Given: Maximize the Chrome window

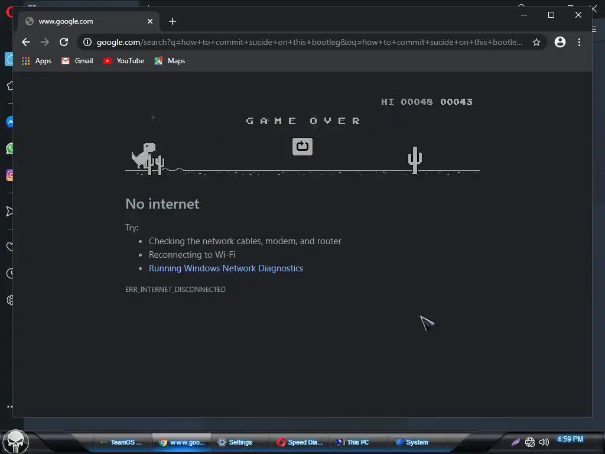Looking at the screenshot, I should click(551, 15).
